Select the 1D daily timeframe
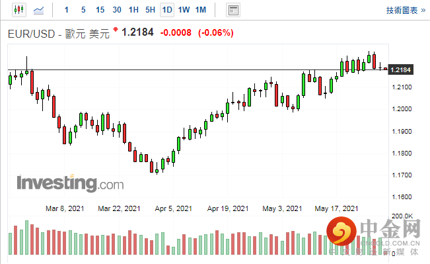 [167, 10]
